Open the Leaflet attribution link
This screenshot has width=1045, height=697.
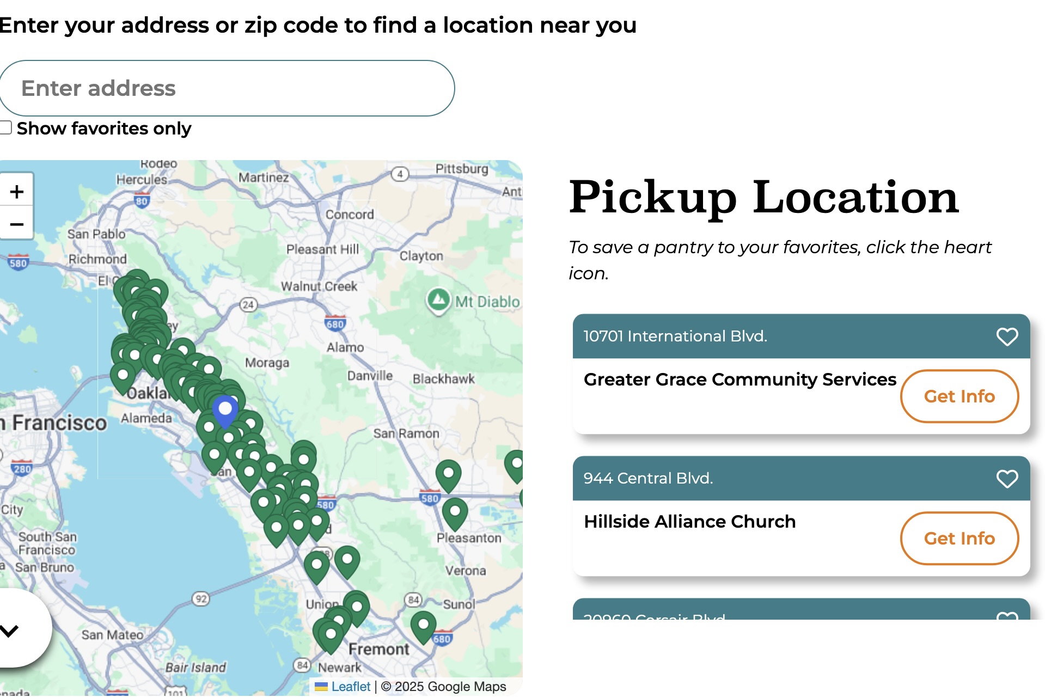(x=350, y=687)
